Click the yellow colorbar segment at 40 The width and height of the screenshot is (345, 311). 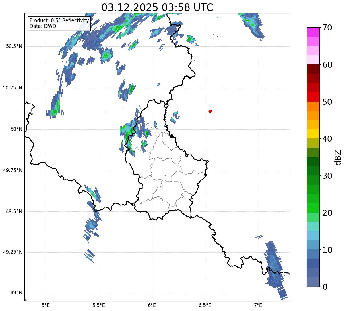[x=313, y=134]
